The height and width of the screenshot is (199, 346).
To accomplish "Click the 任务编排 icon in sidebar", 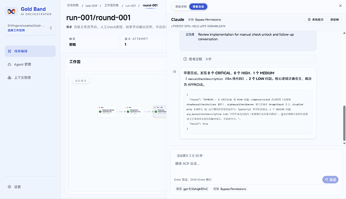I will coord(10,51).
